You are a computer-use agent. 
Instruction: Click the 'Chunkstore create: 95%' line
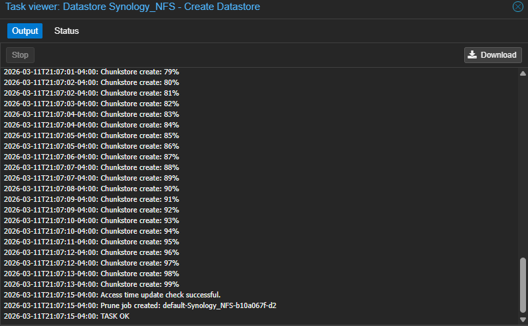91,242
